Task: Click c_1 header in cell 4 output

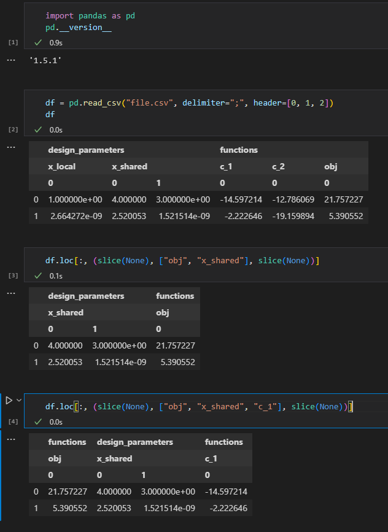Action: [211, 459]
